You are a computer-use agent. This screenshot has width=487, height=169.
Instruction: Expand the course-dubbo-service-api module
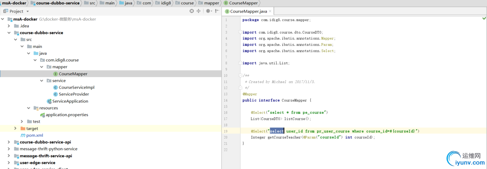[x=9, y=142]
